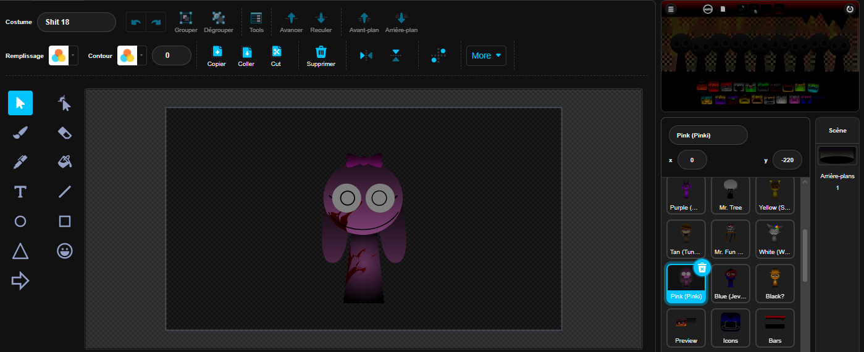Viewport: 864px width, 352px height.
Task: Select the Mr. Tree sprite
Action: tap(731, 195)
